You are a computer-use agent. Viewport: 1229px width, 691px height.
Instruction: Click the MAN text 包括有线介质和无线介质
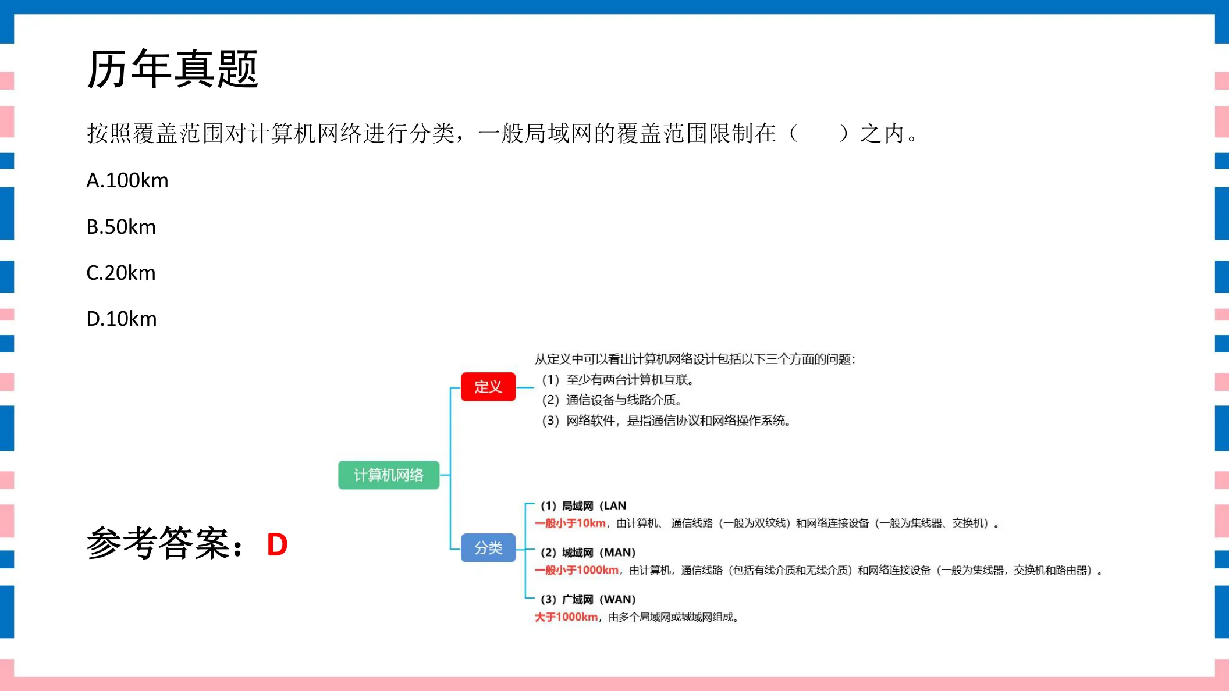[792, 570]
